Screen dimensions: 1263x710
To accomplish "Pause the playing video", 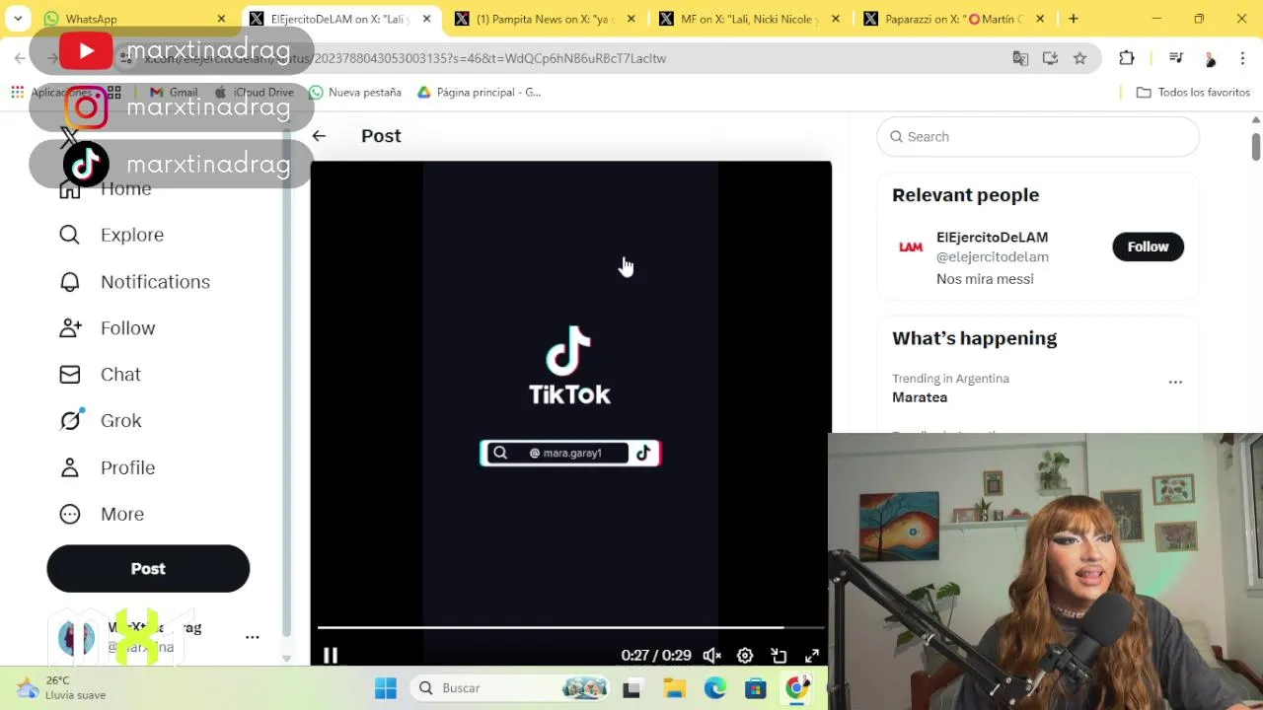I will (331, 656).
